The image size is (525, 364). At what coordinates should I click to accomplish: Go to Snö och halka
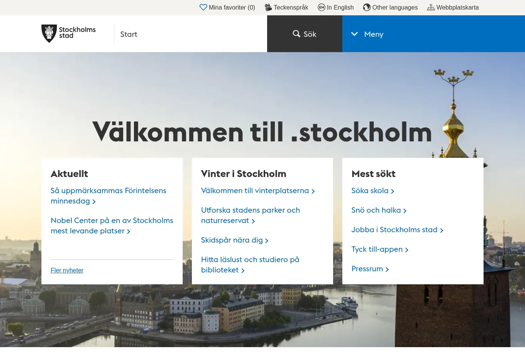pos(376,210)
